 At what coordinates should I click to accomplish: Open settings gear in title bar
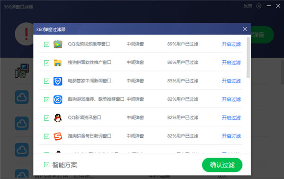tap(258, 6)
